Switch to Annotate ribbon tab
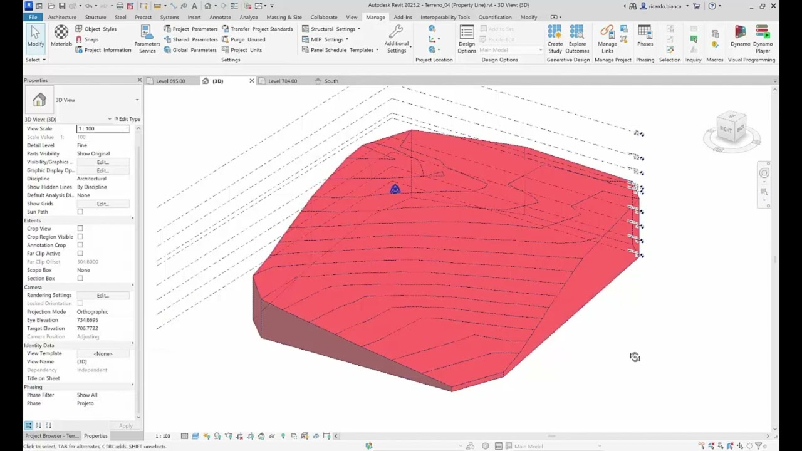 pos(220,17)
